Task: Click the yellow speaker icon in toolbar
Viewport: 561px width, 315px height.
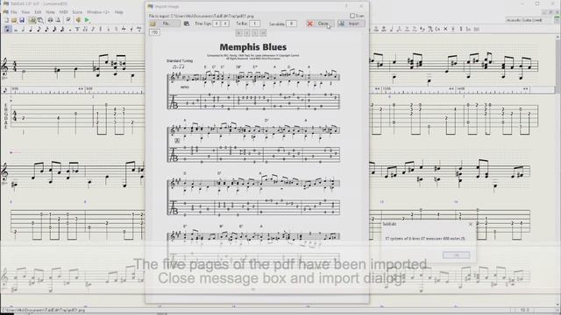Action: [78, 20]
